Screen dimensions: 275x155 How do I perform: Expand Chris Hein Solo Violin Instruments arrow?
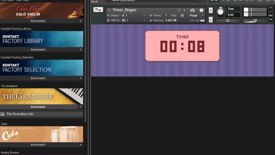[80, 21]
